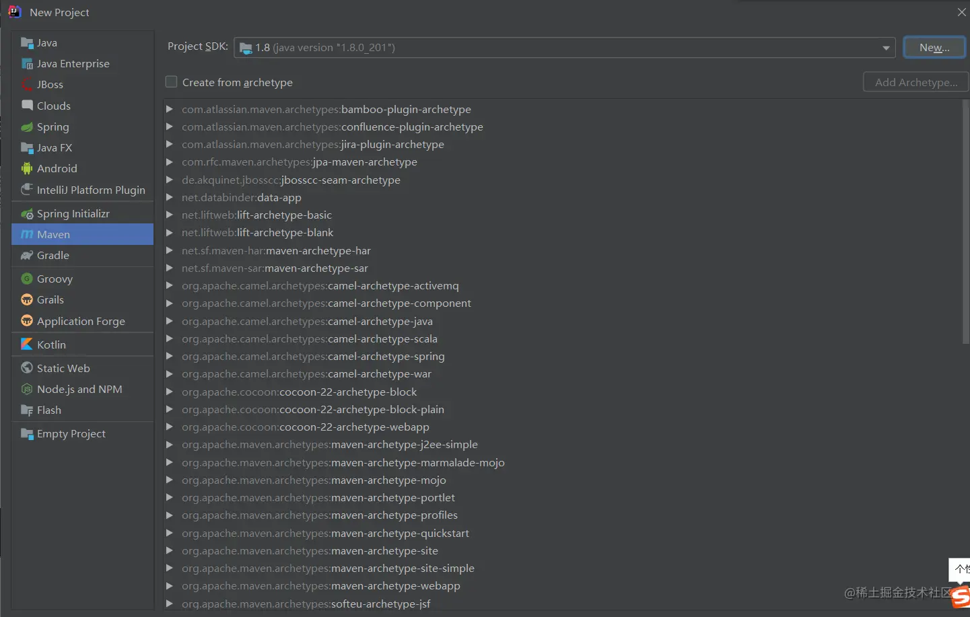Select camel-archetype-scala entry
Screen dimensions: 970x617
point(310,338)
